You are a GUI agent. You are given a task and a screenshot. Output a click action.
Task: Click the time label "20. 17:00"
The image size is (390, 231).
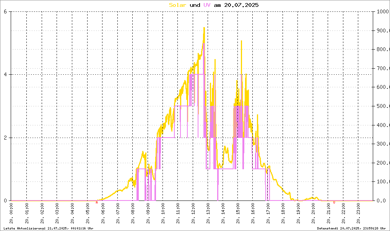(x=268, y=213)
